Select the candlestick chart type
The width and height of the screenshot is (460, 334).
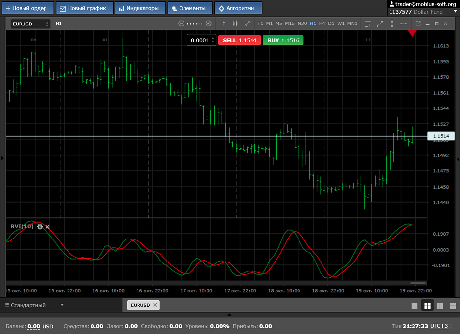(x=235, y=24)
